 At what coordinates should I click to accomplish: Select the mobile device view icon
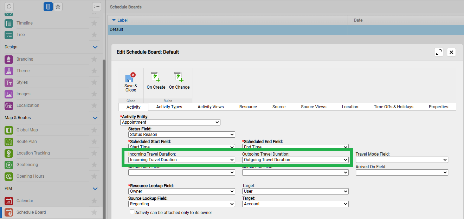pos(48,7)
